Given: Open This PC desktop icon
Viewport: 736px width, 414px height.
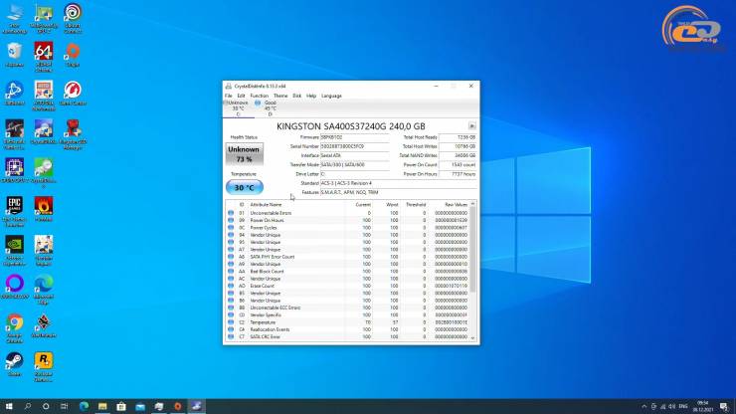Looking at the screenshot, I should (15, 19).
